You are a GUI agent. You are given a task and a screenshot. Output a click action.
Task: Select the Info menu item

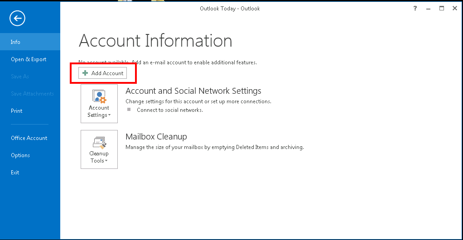pyautogui.click(x=30, y=42)
